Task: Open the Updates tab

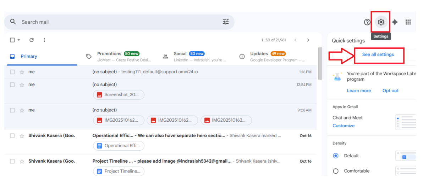Action: pos(272,57)
